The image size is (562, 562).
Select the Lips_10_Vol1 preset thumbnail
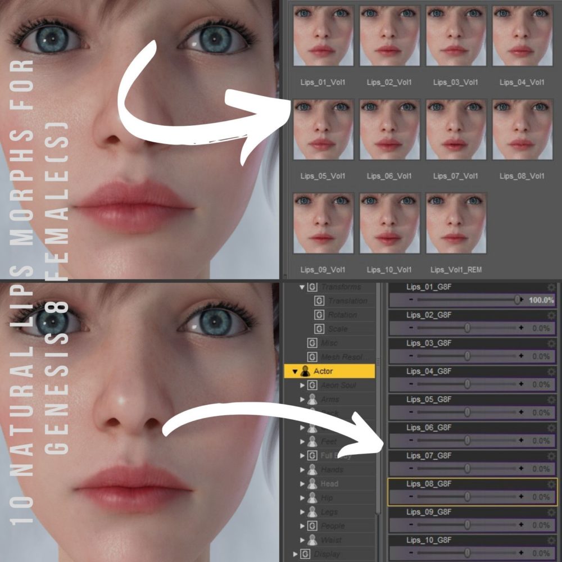tap(389, 223)
